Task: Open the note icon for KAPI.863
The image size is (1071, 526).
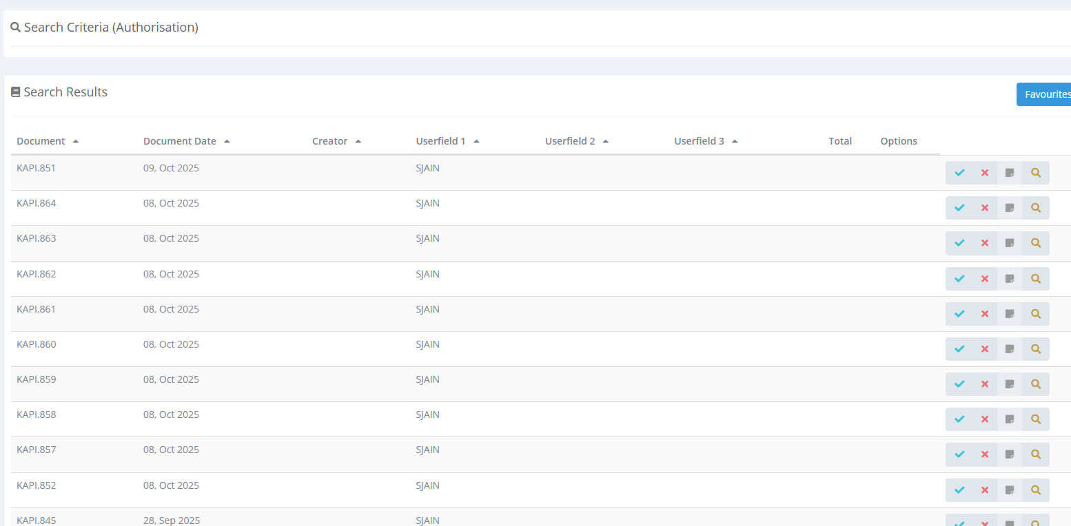Action: [x=1010, y=243]
